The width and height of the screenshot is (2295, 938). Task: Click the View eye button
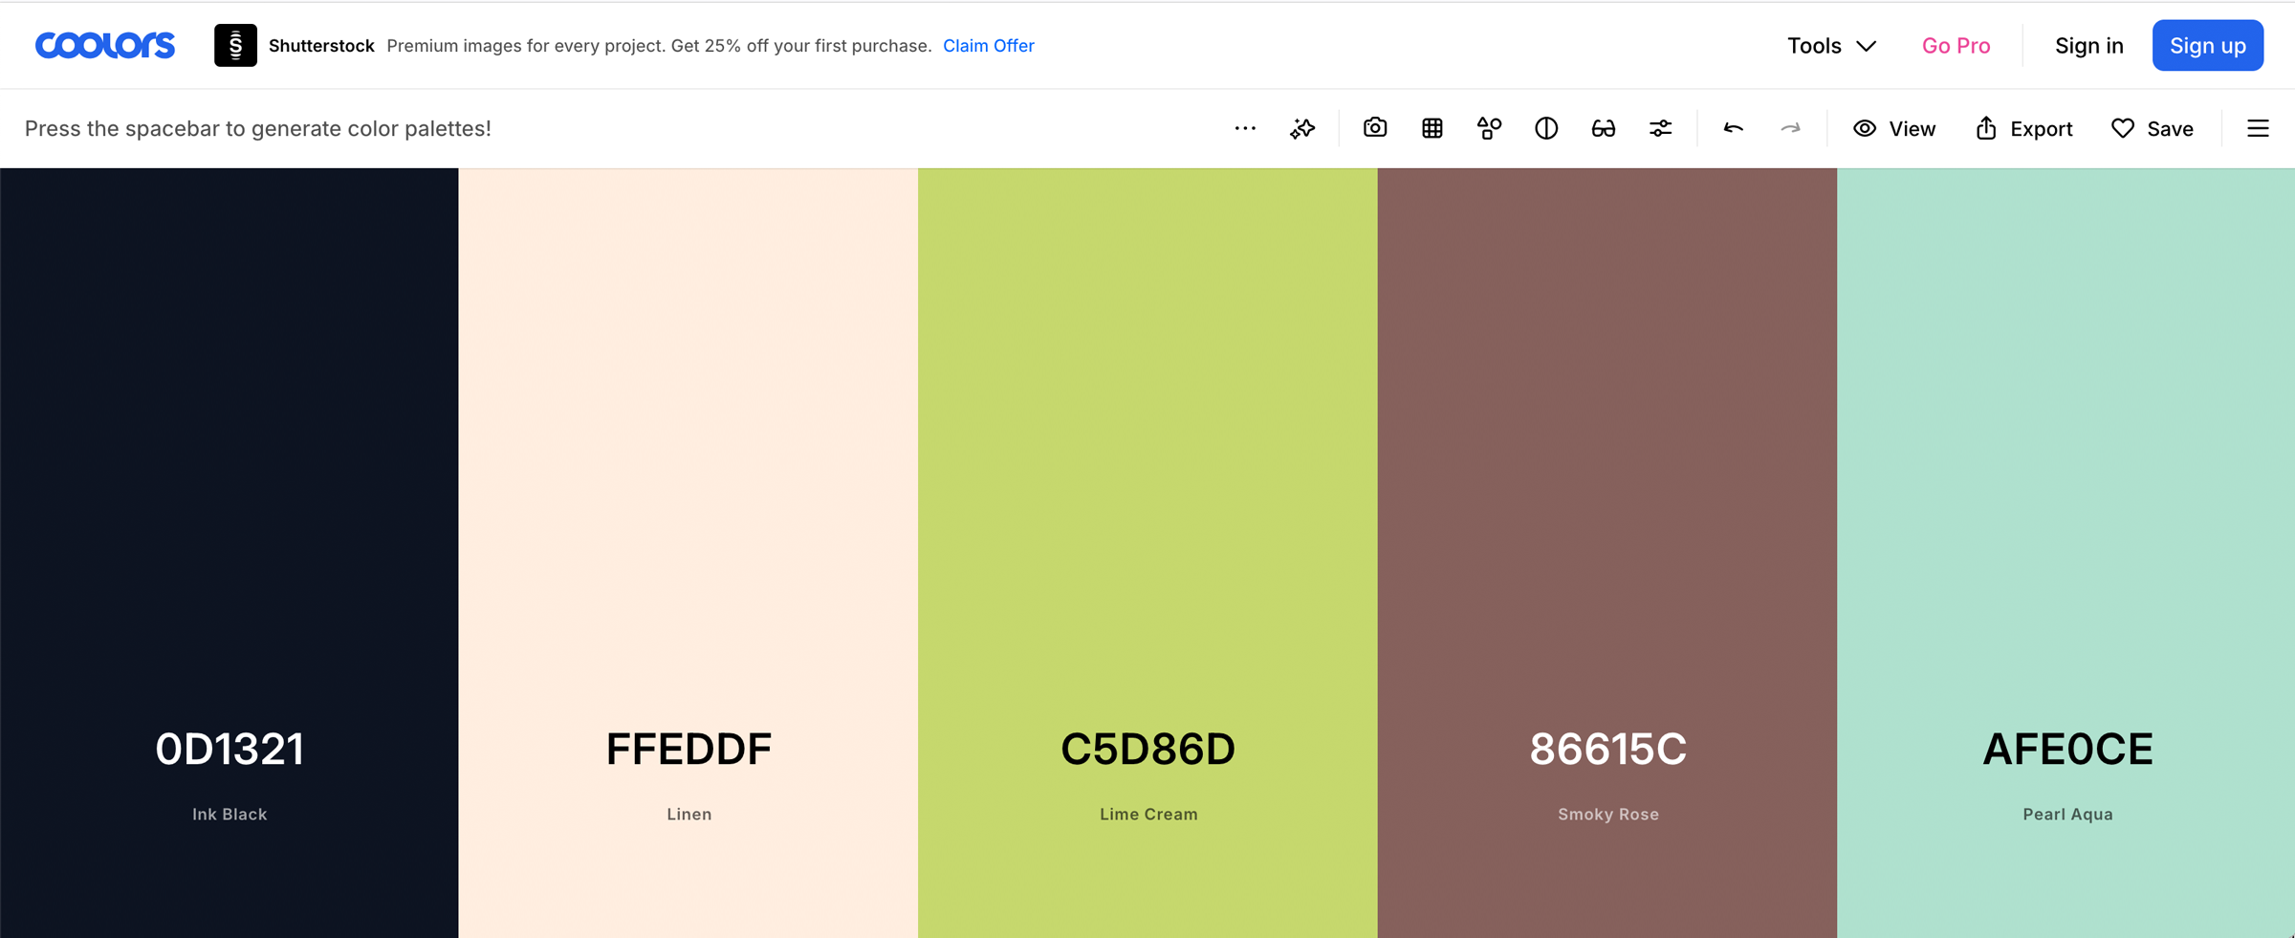pyautogui.click(x=1894, y=128)
